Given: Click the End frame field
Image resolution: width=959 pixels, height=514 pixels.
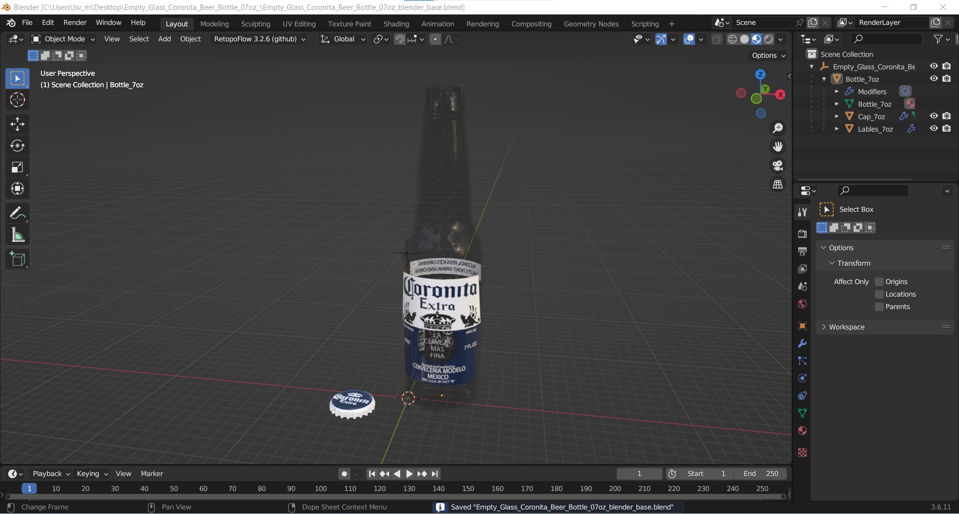Looking at the screenshot, I should (x=761, y=474).
